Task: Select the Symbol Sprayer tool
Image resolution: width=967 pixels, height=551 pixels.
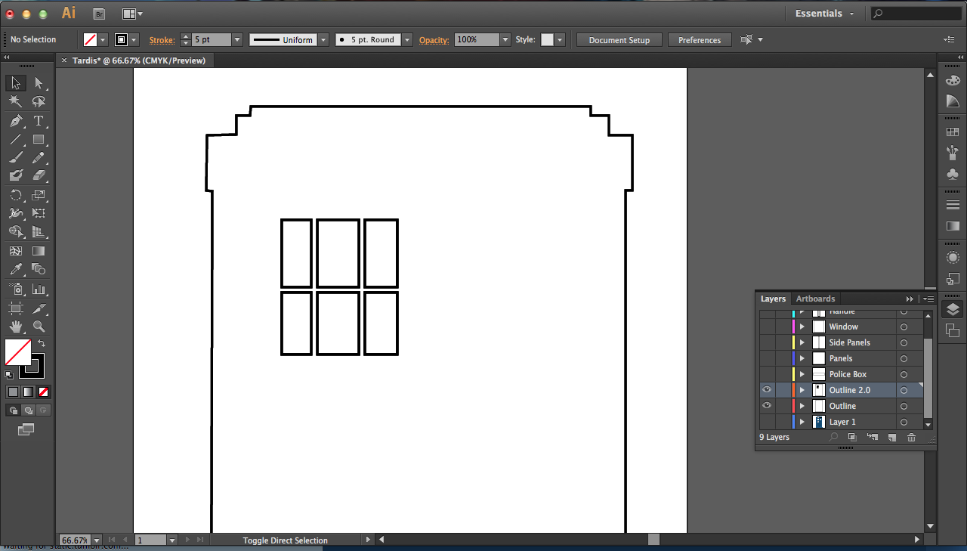Action: point(16,289)
